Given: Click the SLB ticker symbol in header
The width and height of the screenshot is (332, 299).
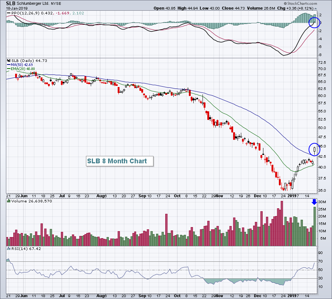Looking at the screenshot, I should [x=11, y=3].
